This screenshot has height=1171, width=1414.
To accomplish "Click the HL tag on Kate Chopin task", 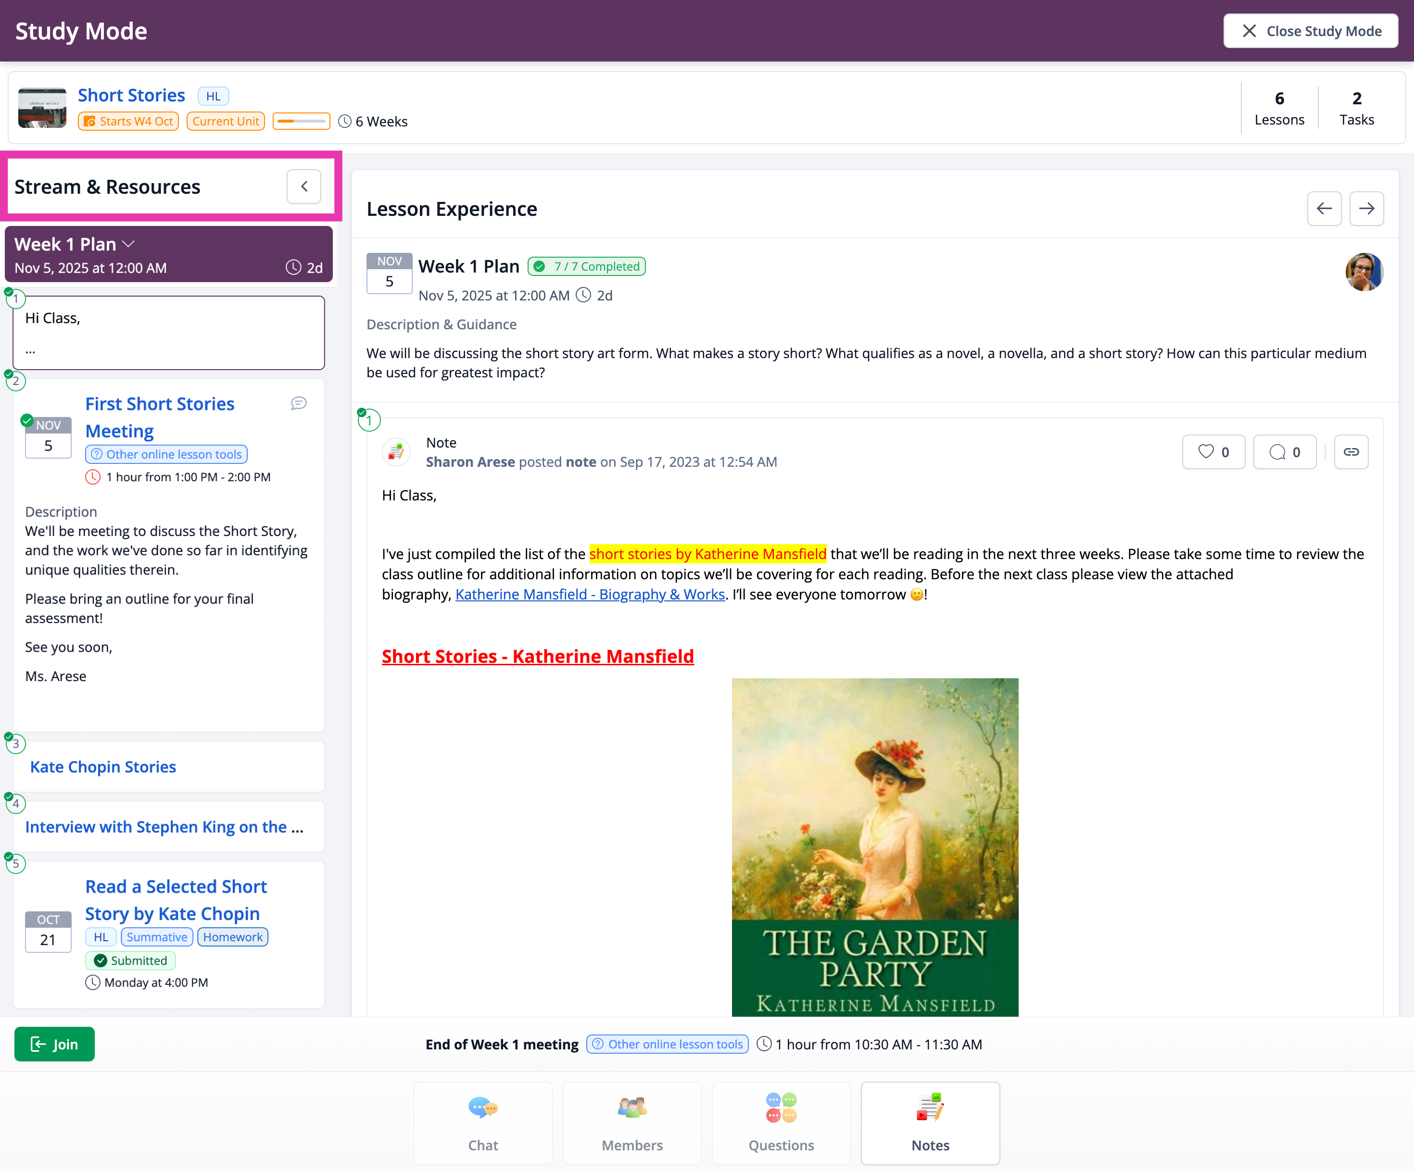I will [101, 937].
